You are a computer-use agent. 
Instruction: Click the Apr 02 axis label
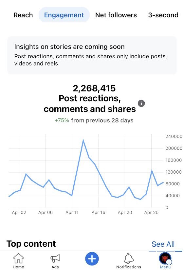(19, 212)
